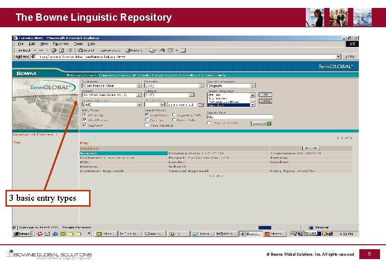Open the Favorites menu
Viewport: 386px width, 267px height.
61,44
